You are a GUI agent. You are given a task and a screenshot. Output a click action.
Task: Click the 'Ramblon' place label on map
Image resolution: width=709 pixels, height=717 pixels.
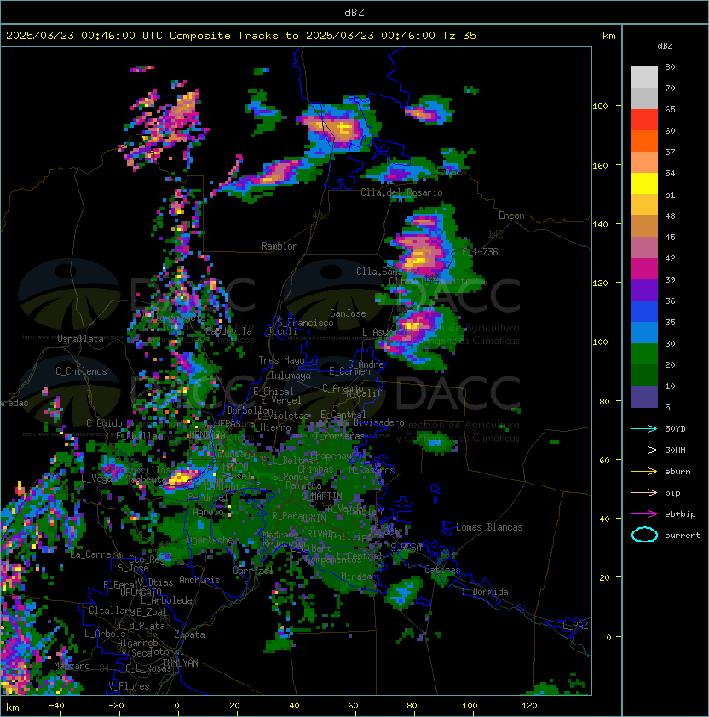[280, 246]
